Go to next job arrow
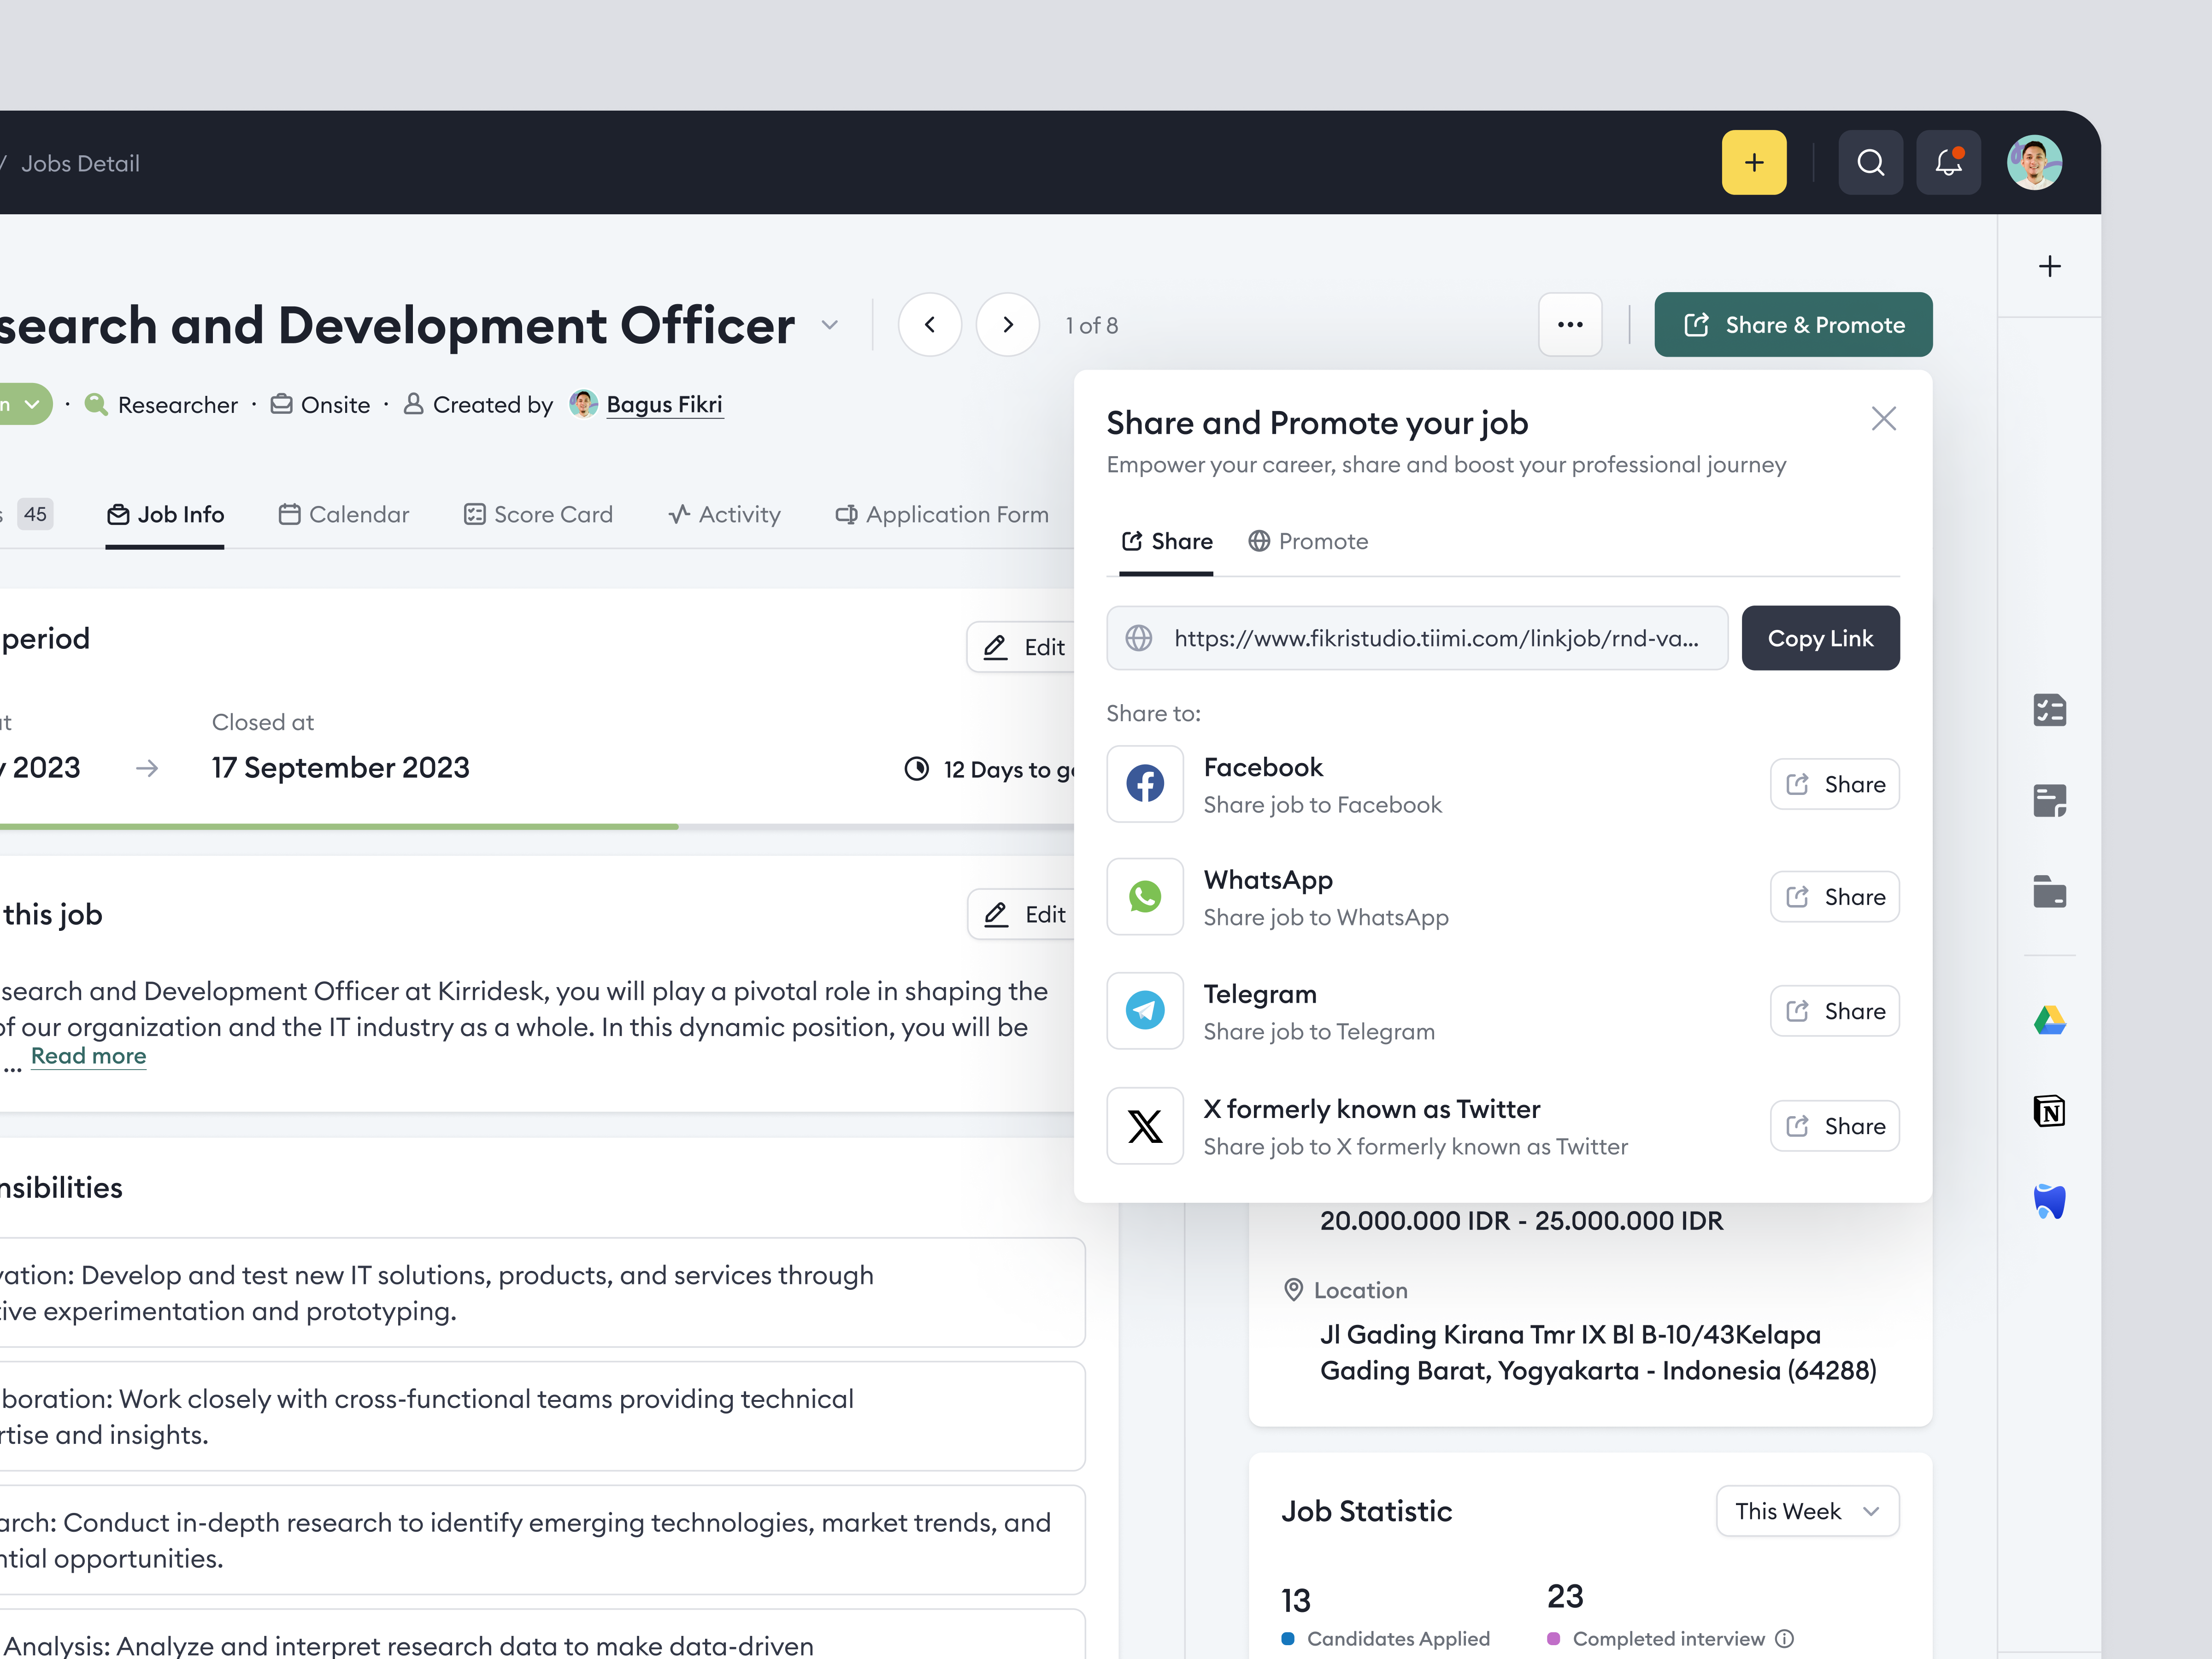This screenshot has height=1659, width=2212. pyautogui.click(x=1007, y=324)
